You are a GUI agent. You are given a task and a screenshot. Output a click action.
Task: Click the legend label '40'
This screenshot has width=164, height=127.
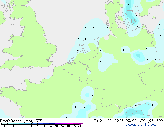coord(68,126)
